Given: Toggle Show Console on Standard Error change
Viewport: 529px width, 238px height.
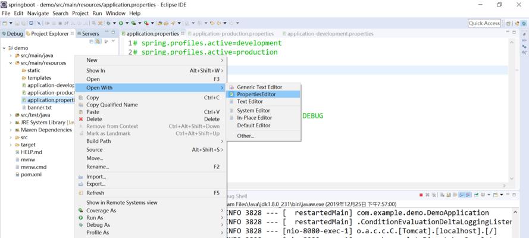Looking at the screenshot, I should coord(468,195).
